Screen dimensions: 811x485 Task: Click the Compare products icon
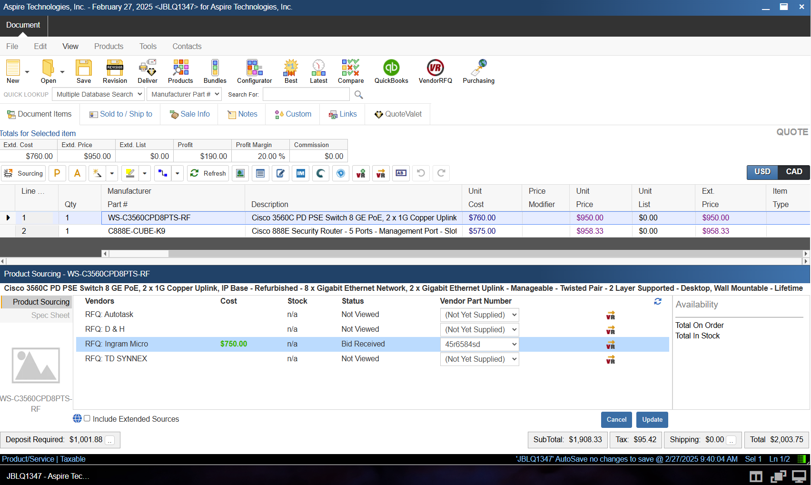pyautogui.click(x=350, y=71)
